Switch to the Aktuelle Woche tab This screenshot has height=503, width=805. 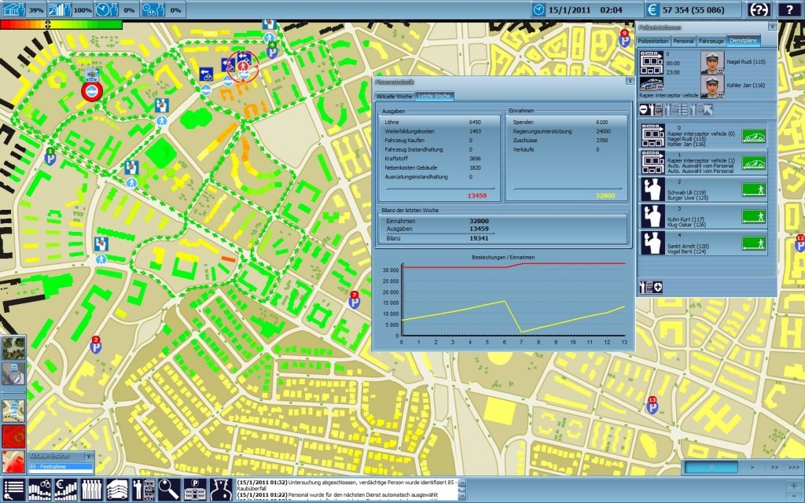395,96
